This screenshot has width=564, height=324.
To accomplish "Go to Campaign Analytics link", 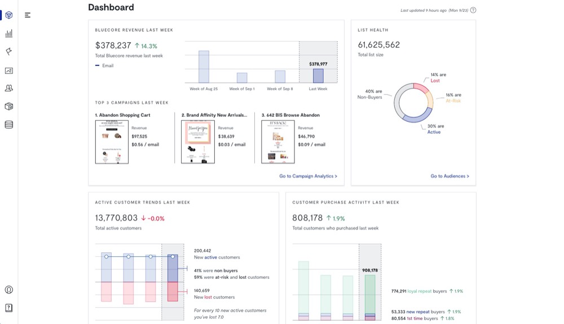I will (308, 176).
